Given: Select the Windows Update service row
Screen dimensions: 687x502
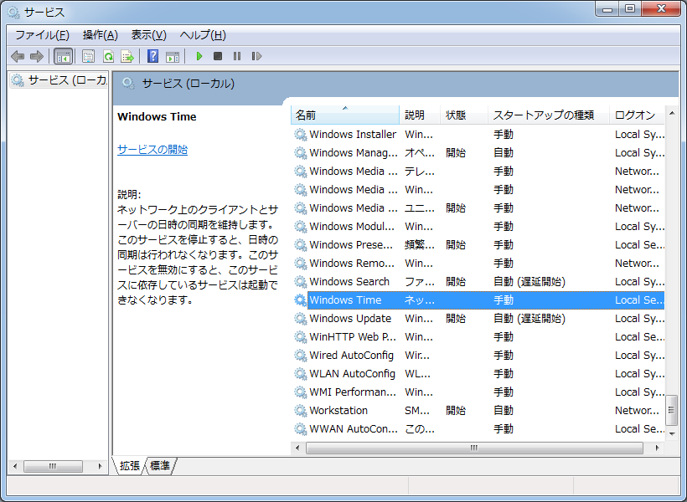Looking at the screenshot, I should click(x=350, y=319).
